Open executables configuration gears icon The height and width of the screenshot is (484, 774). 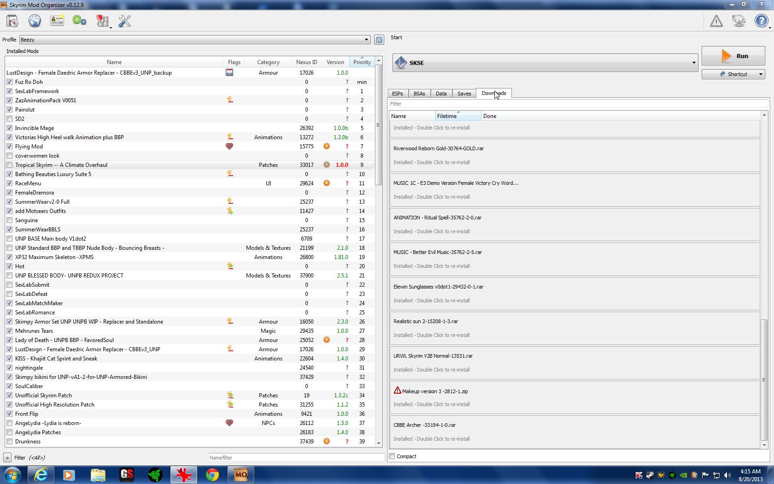[79, 21]
